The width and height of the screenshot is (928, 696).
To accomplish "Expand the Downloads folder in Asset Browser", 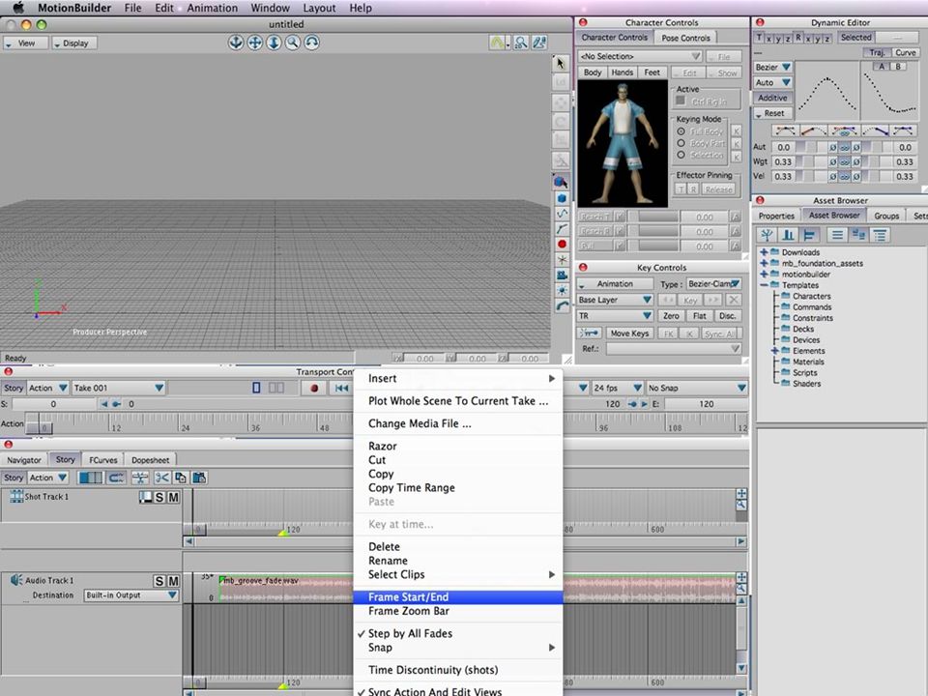I will (764, 252).
